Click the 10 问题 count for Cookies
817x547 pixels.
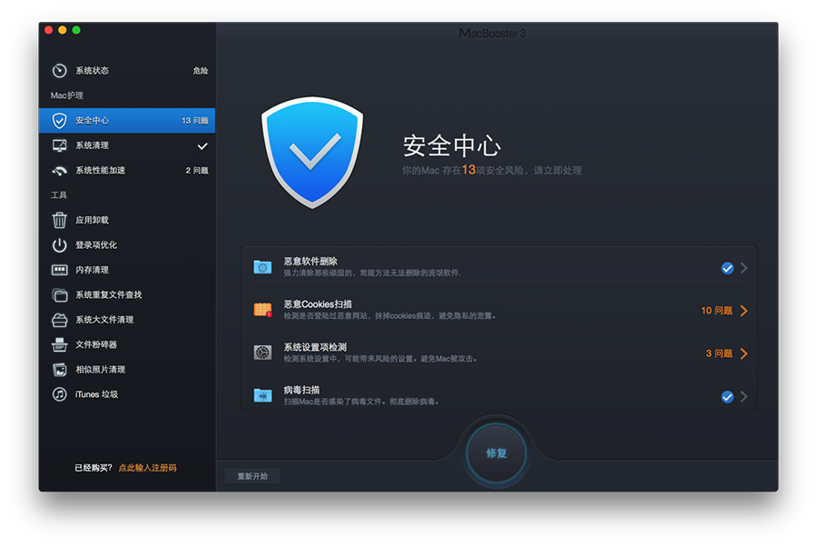tap(716, 311)
